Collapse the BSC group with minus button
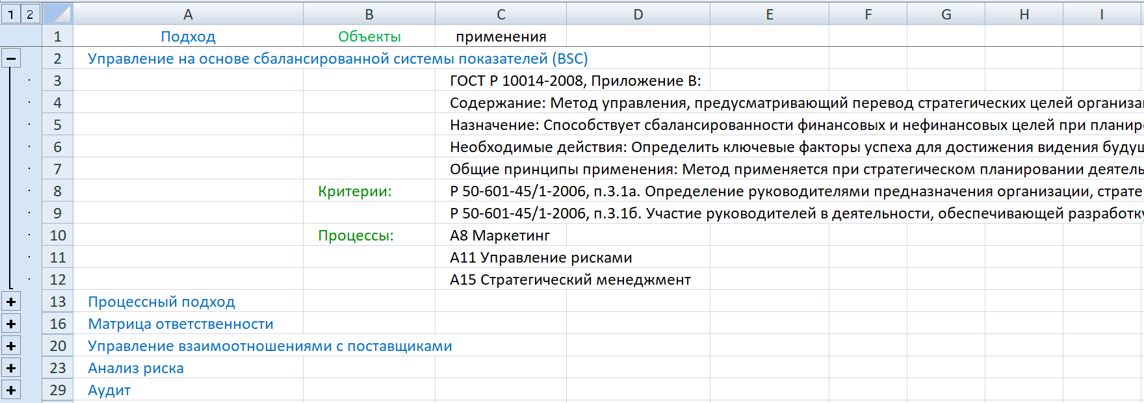The width and height of the screenshot is (1144, 403). point(11,58)
